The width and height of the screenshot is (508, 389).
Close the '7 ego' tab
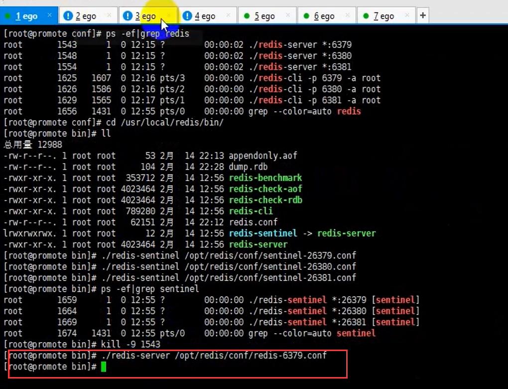click(x=407, y=15)
